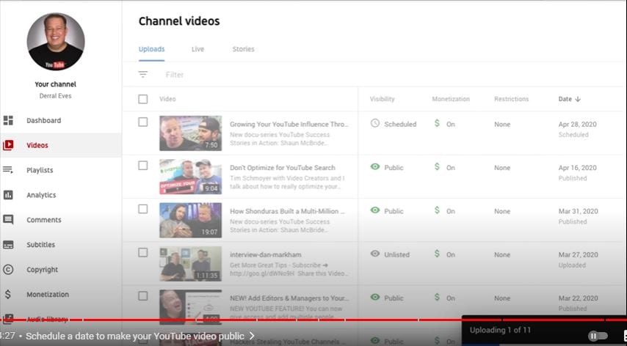This screenshot has height=346, width=627.
Task: Check the Don't Optimize for YouTube Search video
Action: (142, 166)
